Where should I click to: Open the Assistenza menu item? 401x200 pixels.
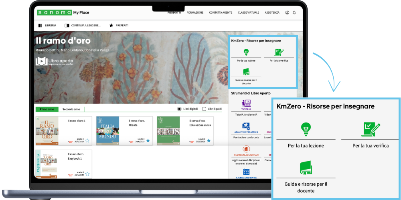pos(272,12)
